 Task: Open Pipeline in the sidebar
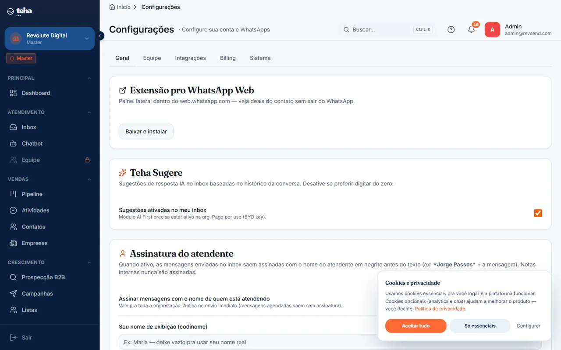click(x=50, y=194)
